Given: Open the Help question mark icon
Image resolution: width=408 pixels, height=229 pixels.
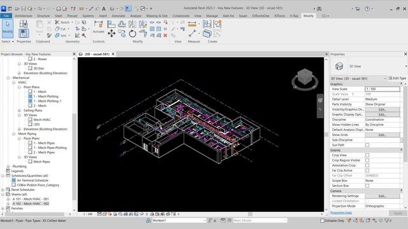Looking at the screenshot, I should click(x=367, y=8).
